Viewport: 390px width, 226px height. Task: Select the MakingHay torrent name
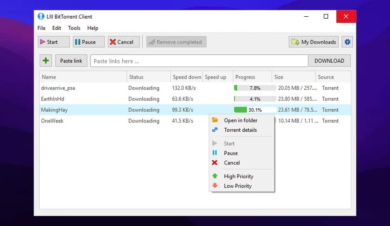coord(54,110)
